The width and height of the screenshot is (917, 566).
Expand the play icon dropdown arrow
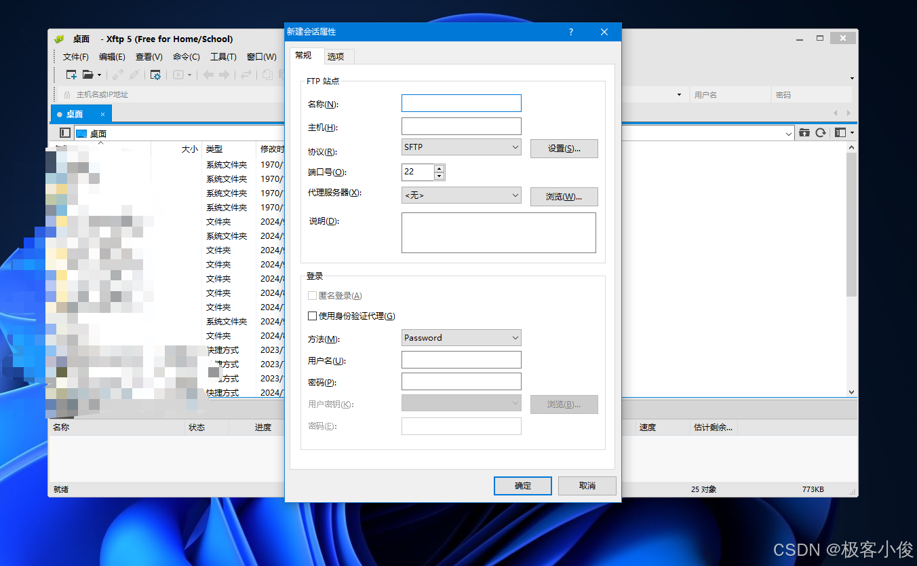pos(189,75)
